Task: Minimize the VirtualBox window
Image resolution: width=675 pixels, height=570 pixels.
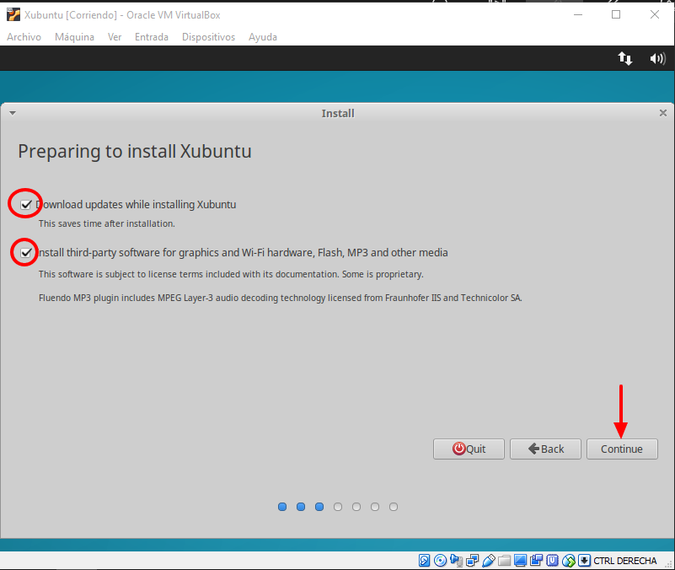Action: click(x=578, y=14)
